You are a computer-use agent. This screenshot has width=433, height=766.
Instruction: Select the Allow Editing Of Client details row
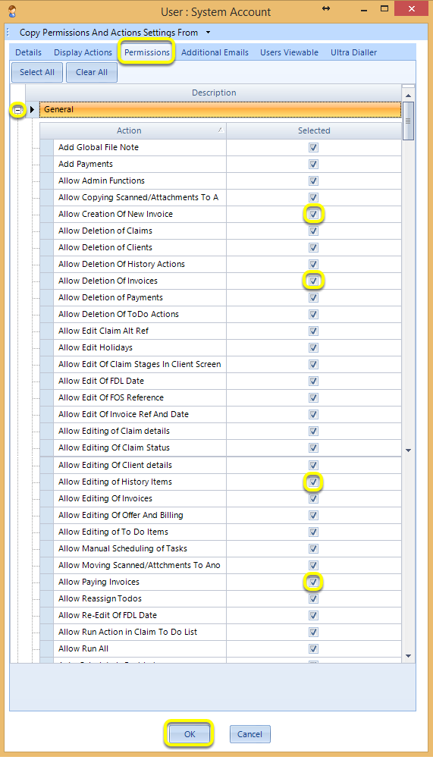click(221, 465)
